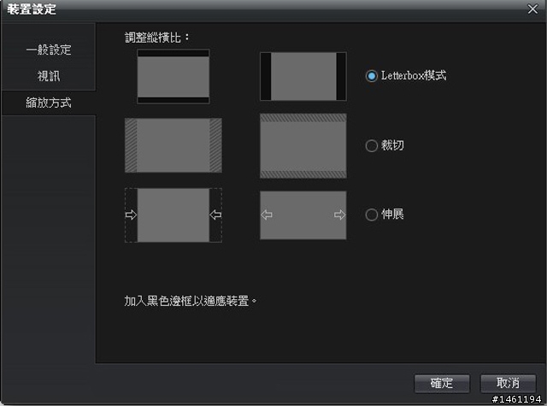Viewport: 547px width, 406px height.
Task: Click the 加入黑色邊框以適應裝置 description text
Action: click(191, 301)
